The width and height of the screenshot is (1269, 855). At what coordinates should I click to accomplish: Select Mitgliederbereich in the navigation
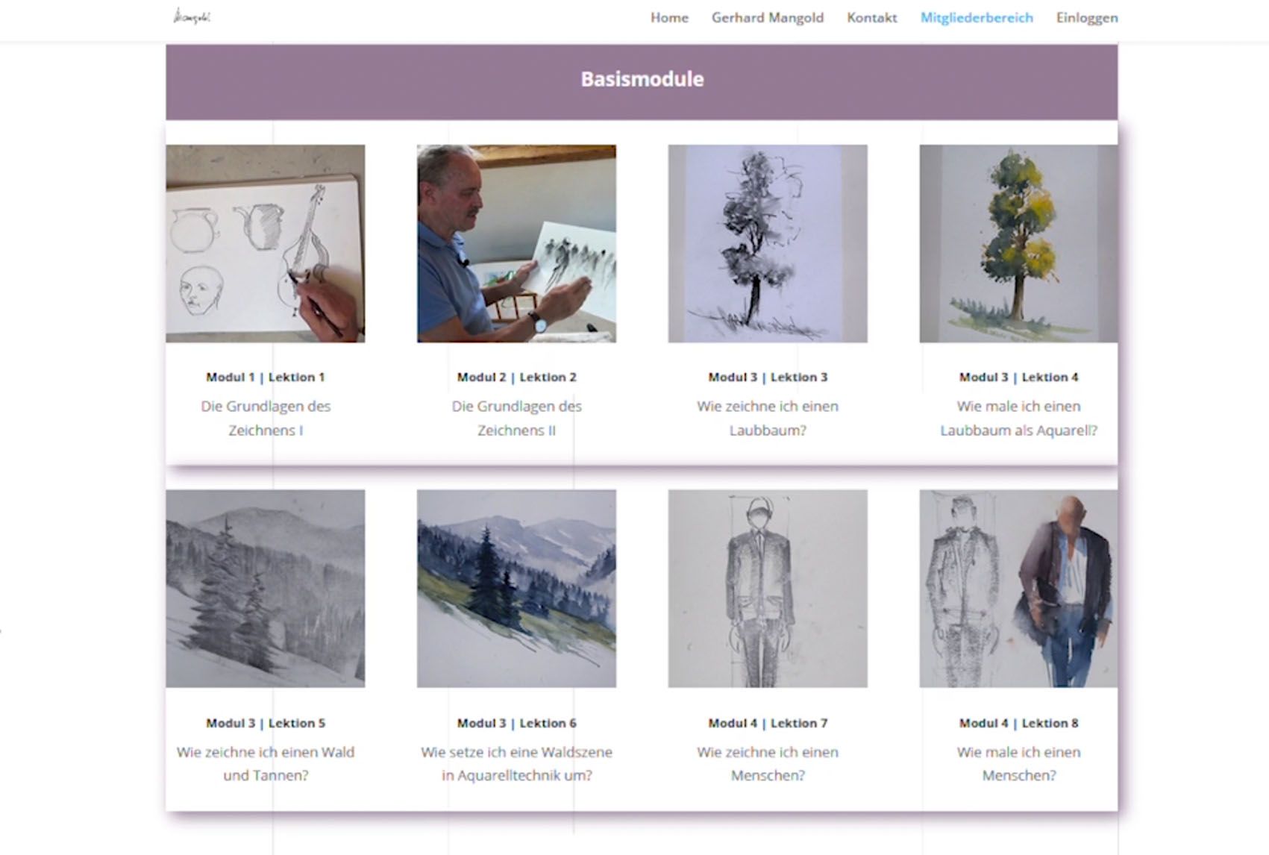[976, 18]
